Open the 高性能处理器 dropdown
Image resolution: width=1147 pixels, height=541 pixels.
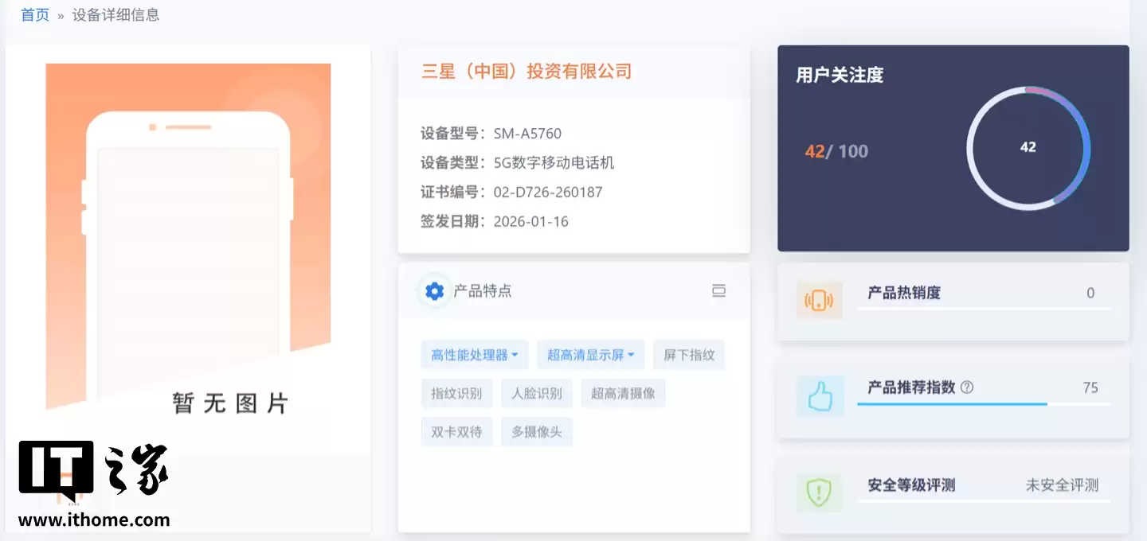(x=474, y=354)
